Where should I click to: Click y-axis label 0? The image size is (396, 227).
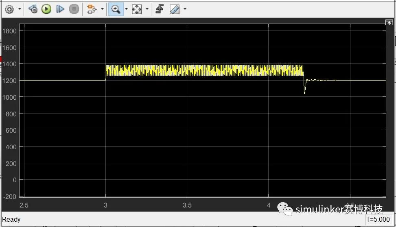(x=15, y=180)
